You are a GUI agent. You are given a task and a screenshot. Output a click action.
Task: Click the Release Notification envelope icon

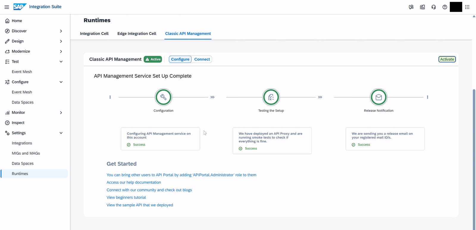pyautogui.click(x=379, y=97)
